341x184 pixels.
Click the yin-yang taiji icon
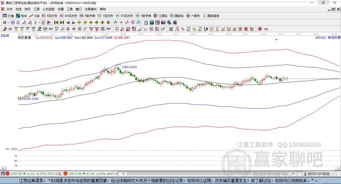click(x=260, y=29)
